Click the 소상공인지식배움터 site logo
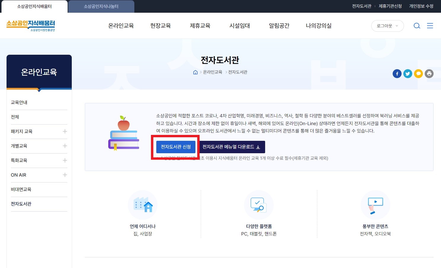441x268 pixels. pyautogui.click(x=31, y=26)
